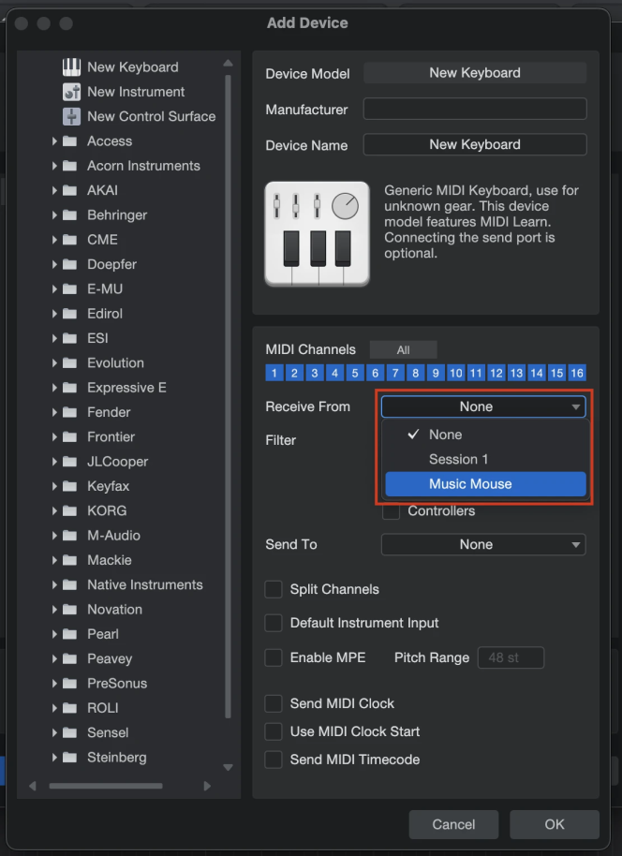The image size is (622, 856).
Task: Check Send MIDI Clock option
Action: (x=274, y=703)
